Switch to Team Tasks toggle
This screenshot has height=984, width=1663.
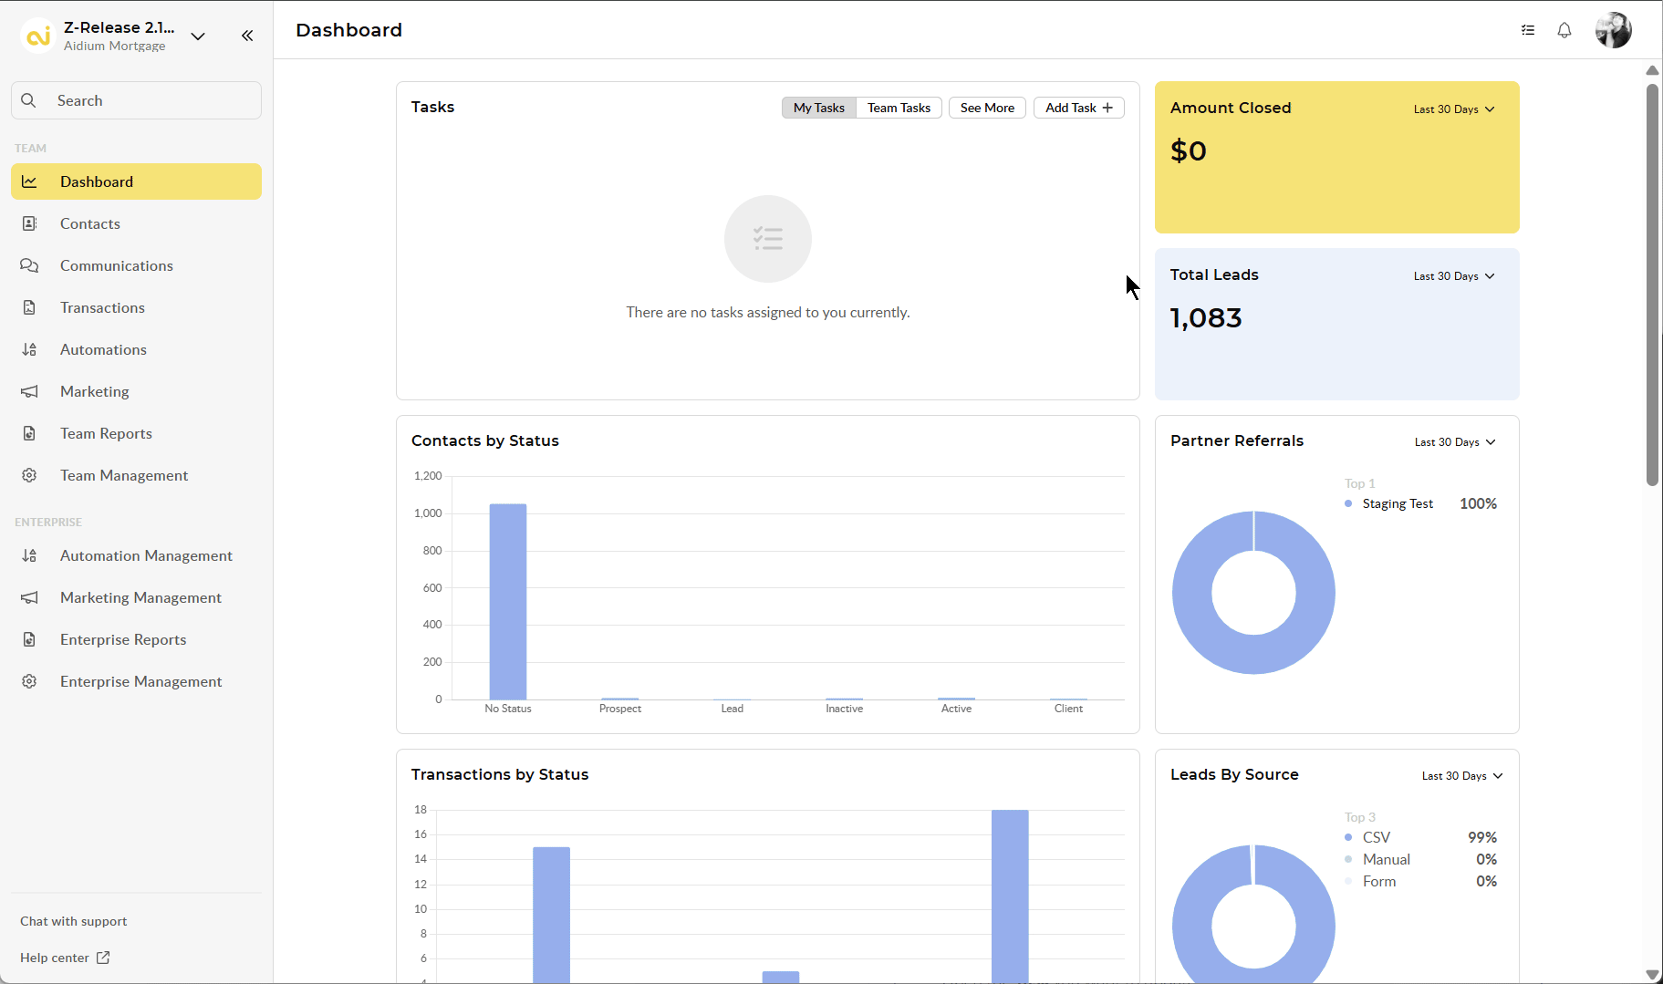(899, 108)
